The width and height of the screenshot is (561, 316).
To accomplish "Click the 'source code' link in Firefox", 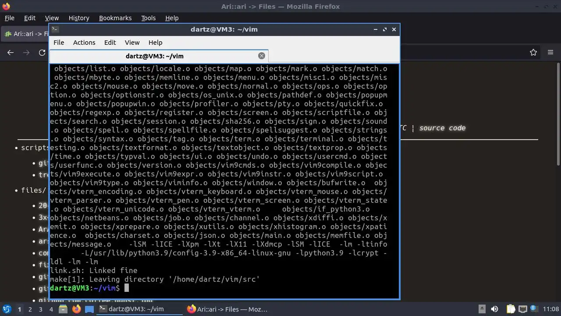I will [x=442, y=128].
